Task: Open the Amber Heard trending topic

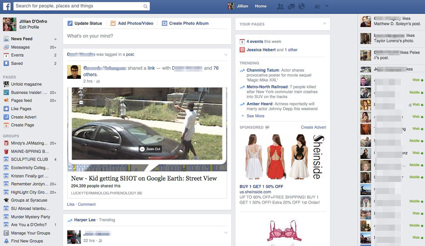Action: coord(259,104)
